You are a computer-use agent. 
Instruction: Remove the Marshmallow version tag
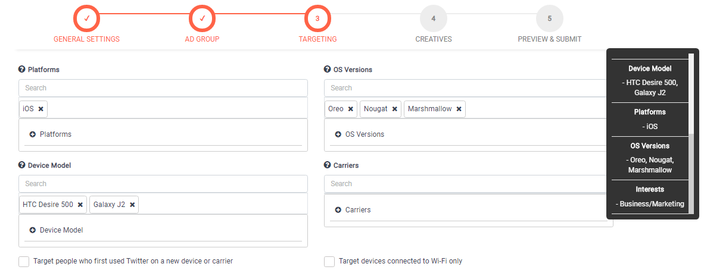[459, 109]
